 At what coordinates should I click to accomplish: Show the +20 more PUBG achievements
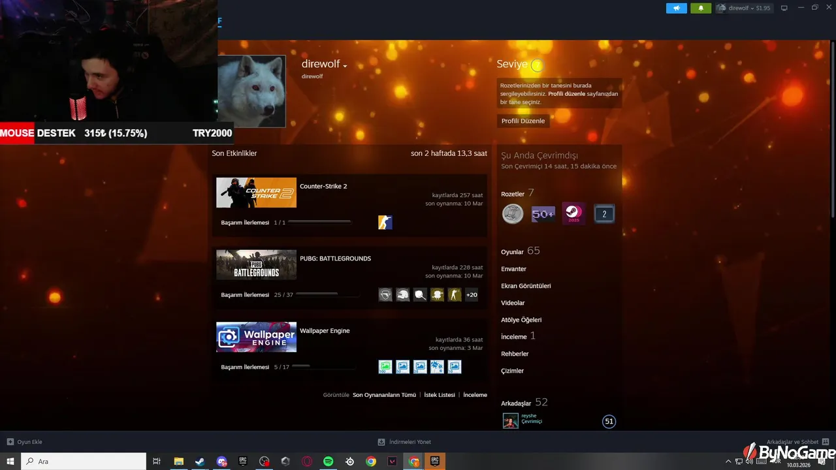[472, 294]
